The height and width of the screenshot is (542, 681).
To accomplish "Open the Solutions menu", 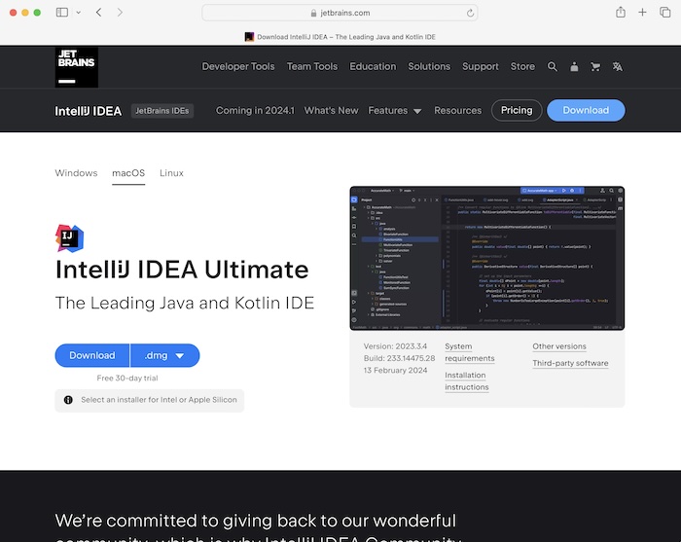I will click(x=429, y=66).
